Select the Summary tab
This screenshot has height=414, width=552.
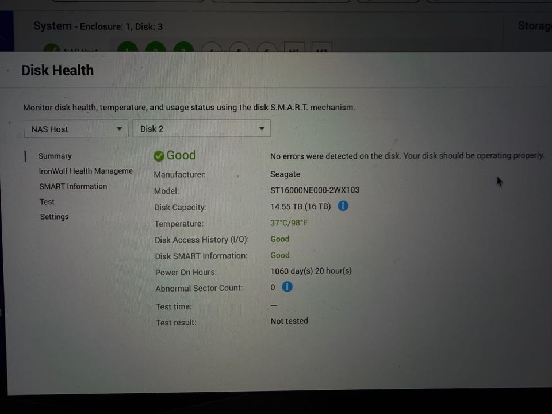[55, 156]
